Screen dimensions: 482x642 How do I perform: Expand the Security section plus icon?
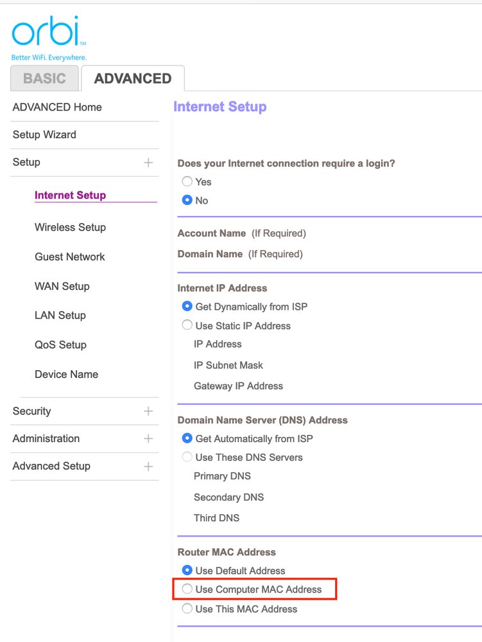click(148, 411)
